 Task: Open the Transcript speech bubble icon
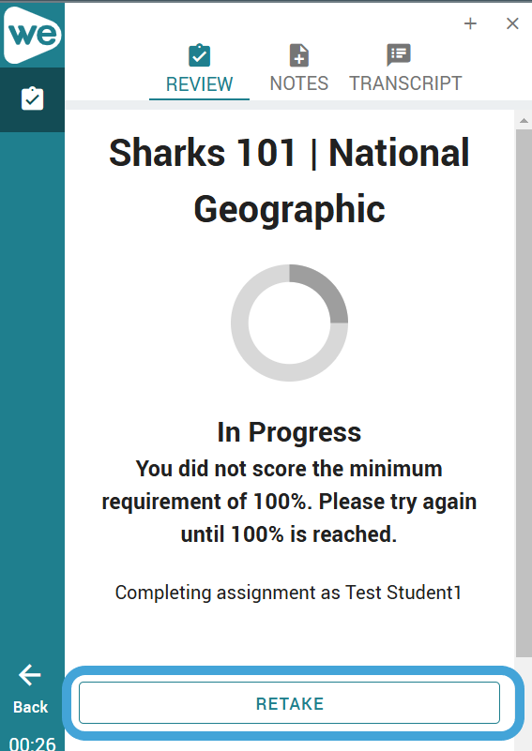click(x=399, y=54)
